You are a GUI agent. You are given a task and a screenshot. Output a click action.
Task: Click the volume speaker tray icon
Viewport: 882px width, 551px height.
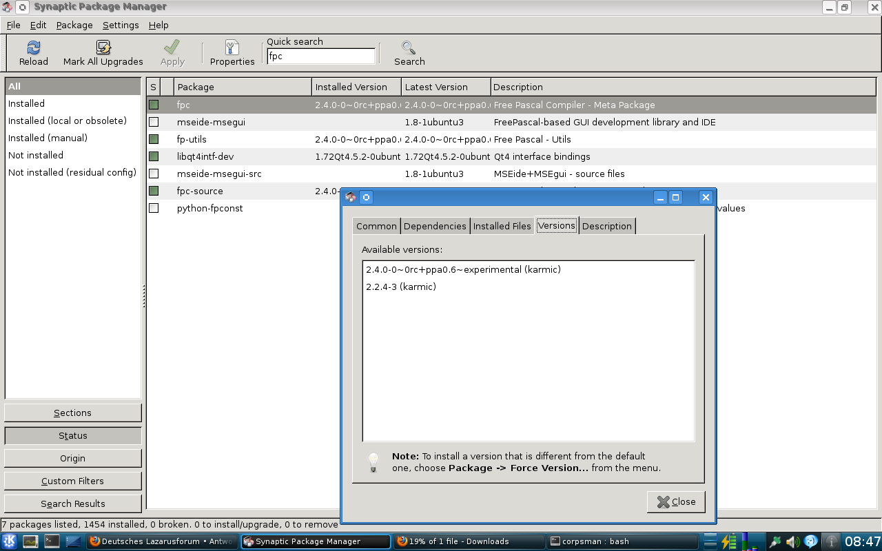792,541
